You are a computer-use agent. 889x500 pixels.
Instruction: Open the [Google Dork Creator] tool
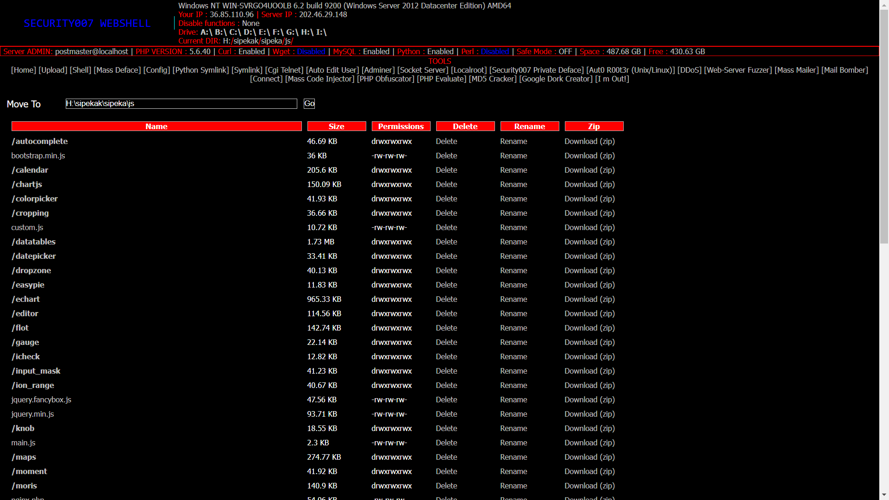[556, 79]
